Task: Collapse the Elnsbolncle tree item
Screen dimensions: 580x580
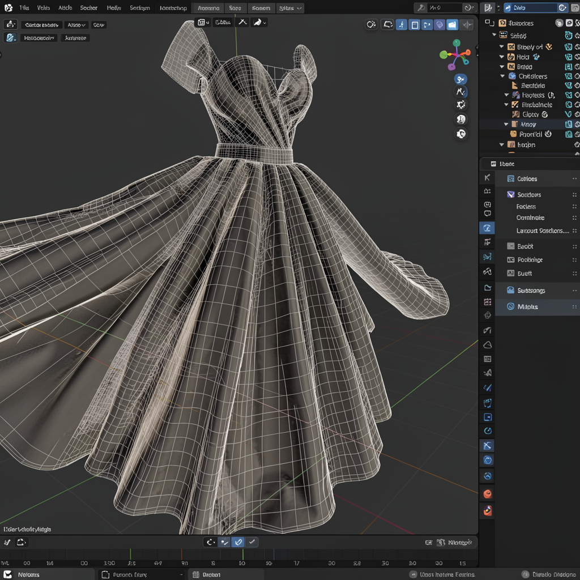Action: 506,105
